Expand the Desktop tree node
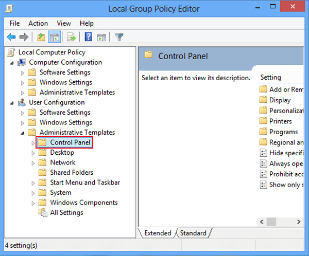The height and width of the screenshot is (256, 309). [33, 153]
